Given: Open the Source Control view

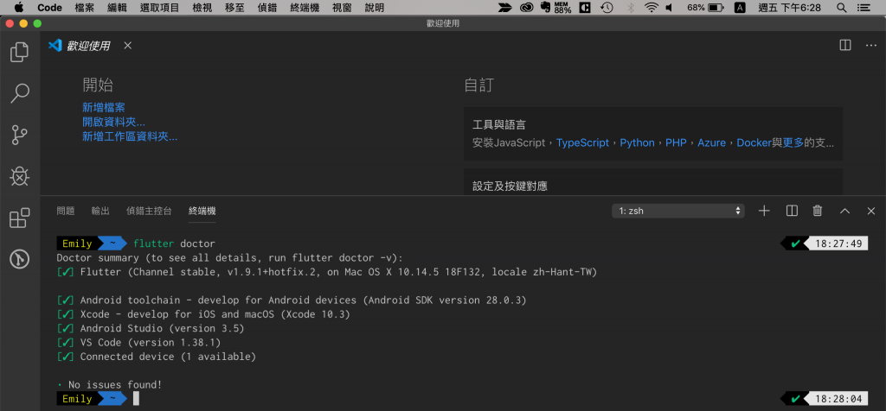Looking at the screenshot, I should (x=19, y=135).
